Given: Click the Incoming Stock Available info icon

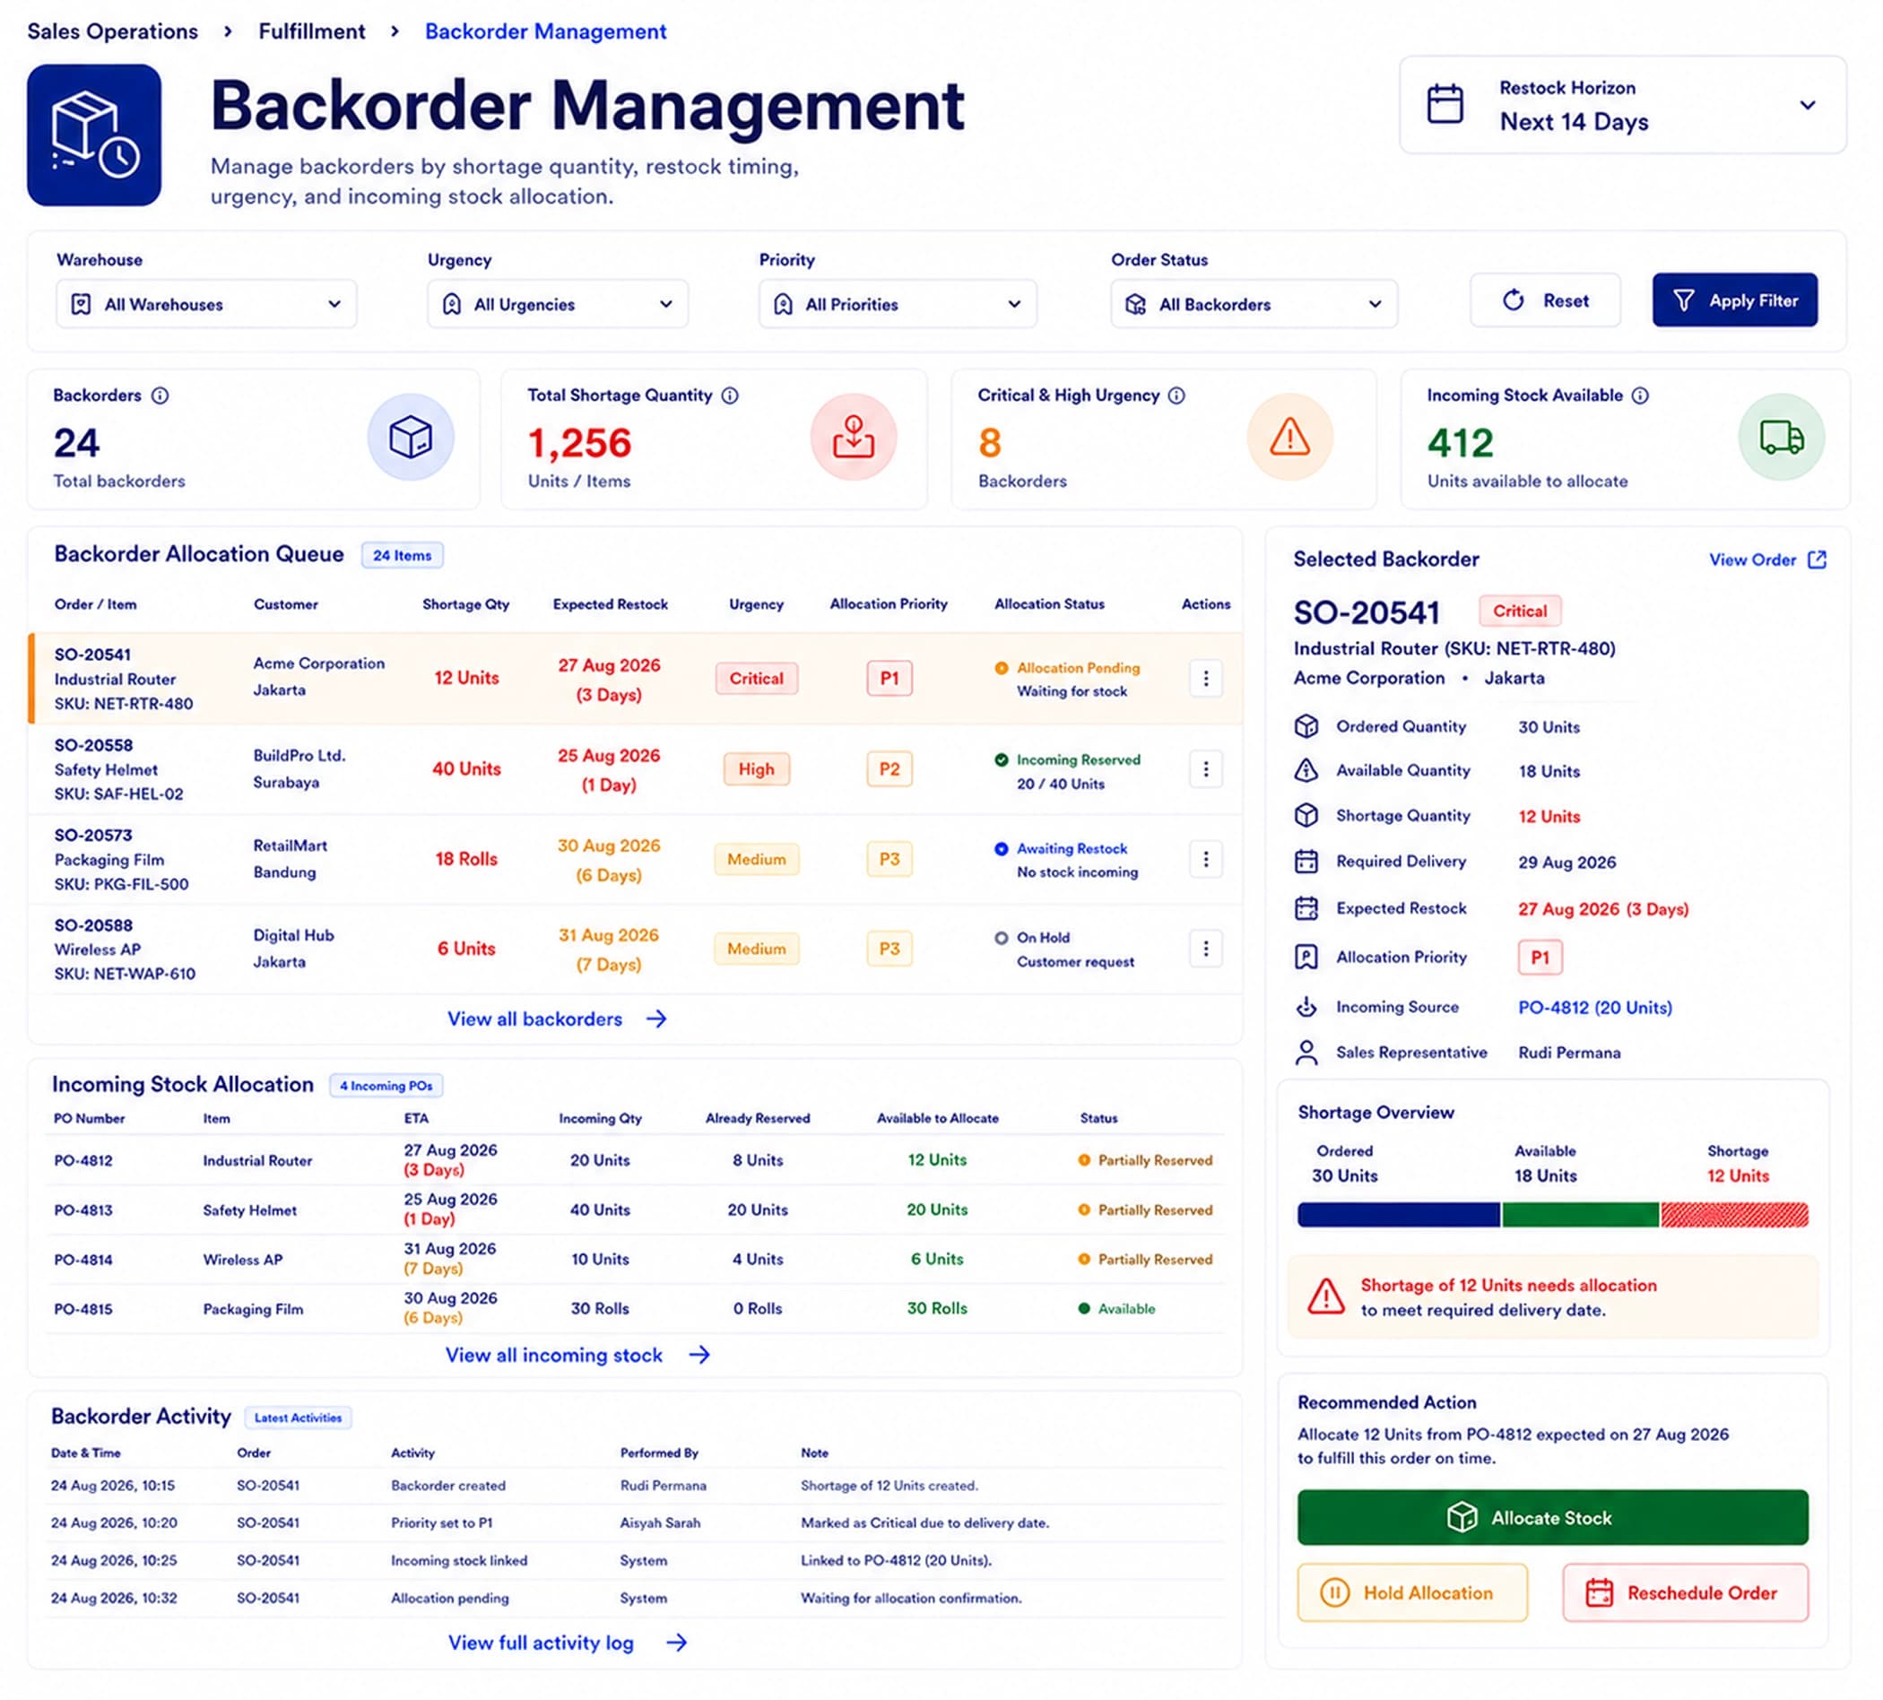Looking at the screenshot, I should (1640, 395).
